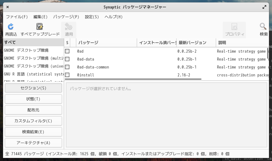The height and width of the screenshot is (161, 272).
Task: Sort by the パッケージ column header
Action: tap(106, 43)
